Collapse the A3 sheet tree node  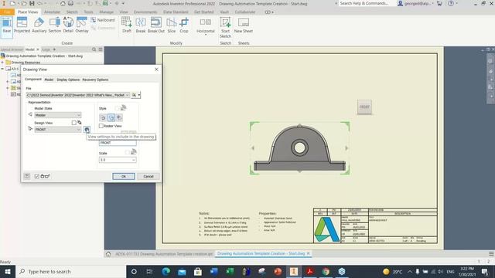coord(2,69)
